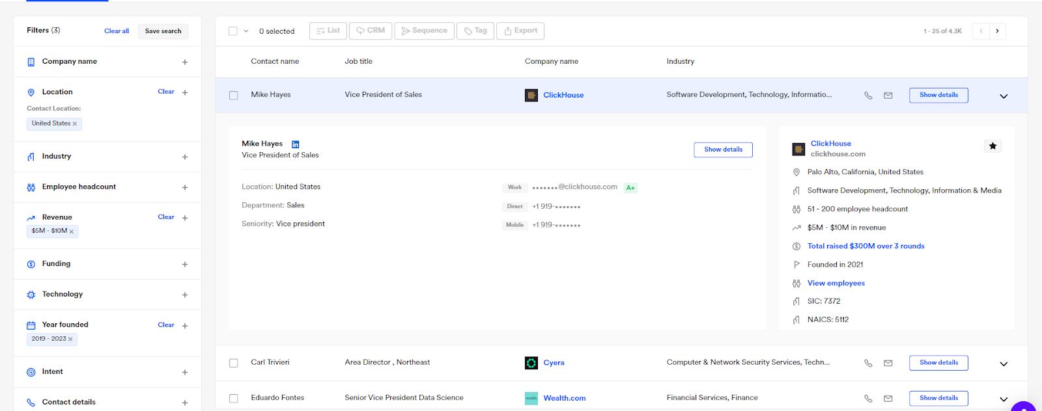Click the email icon in Mike Hayes row
Viewport: 1042px width, 411px height.
888,96
